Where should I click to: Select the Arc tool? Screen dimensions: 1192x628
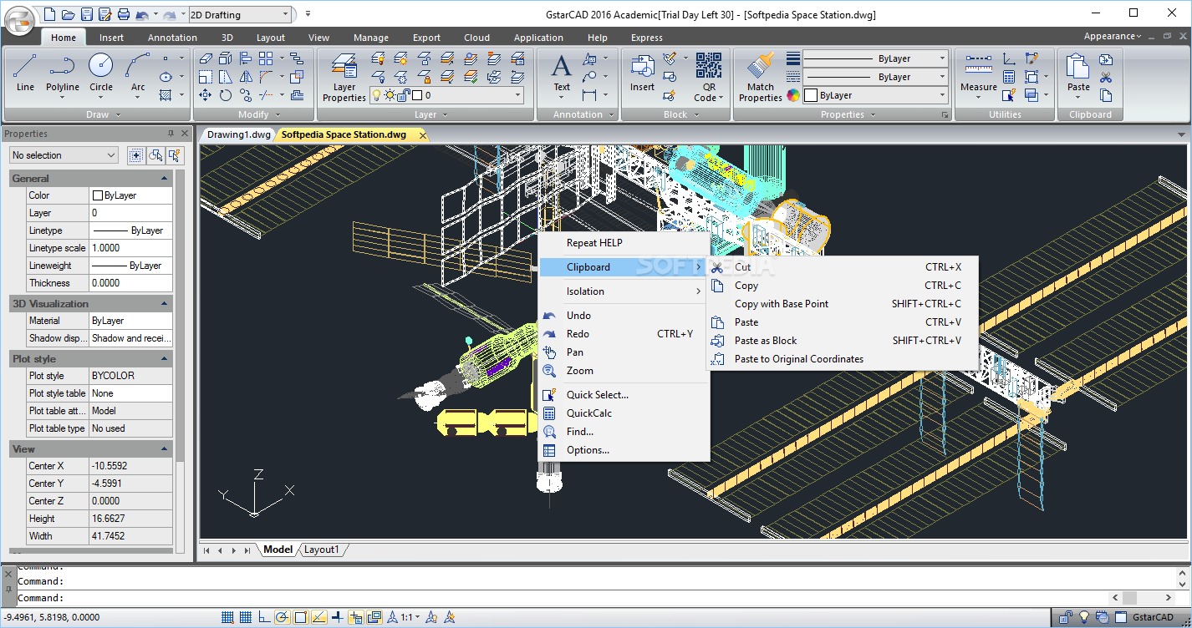pyautogui.click(x=138, y=73)
